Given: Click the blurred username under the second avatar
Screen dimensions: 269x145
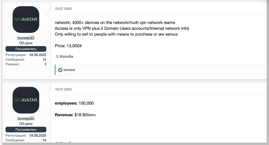Looking at the screenshot, I should (x=26, y=119).
